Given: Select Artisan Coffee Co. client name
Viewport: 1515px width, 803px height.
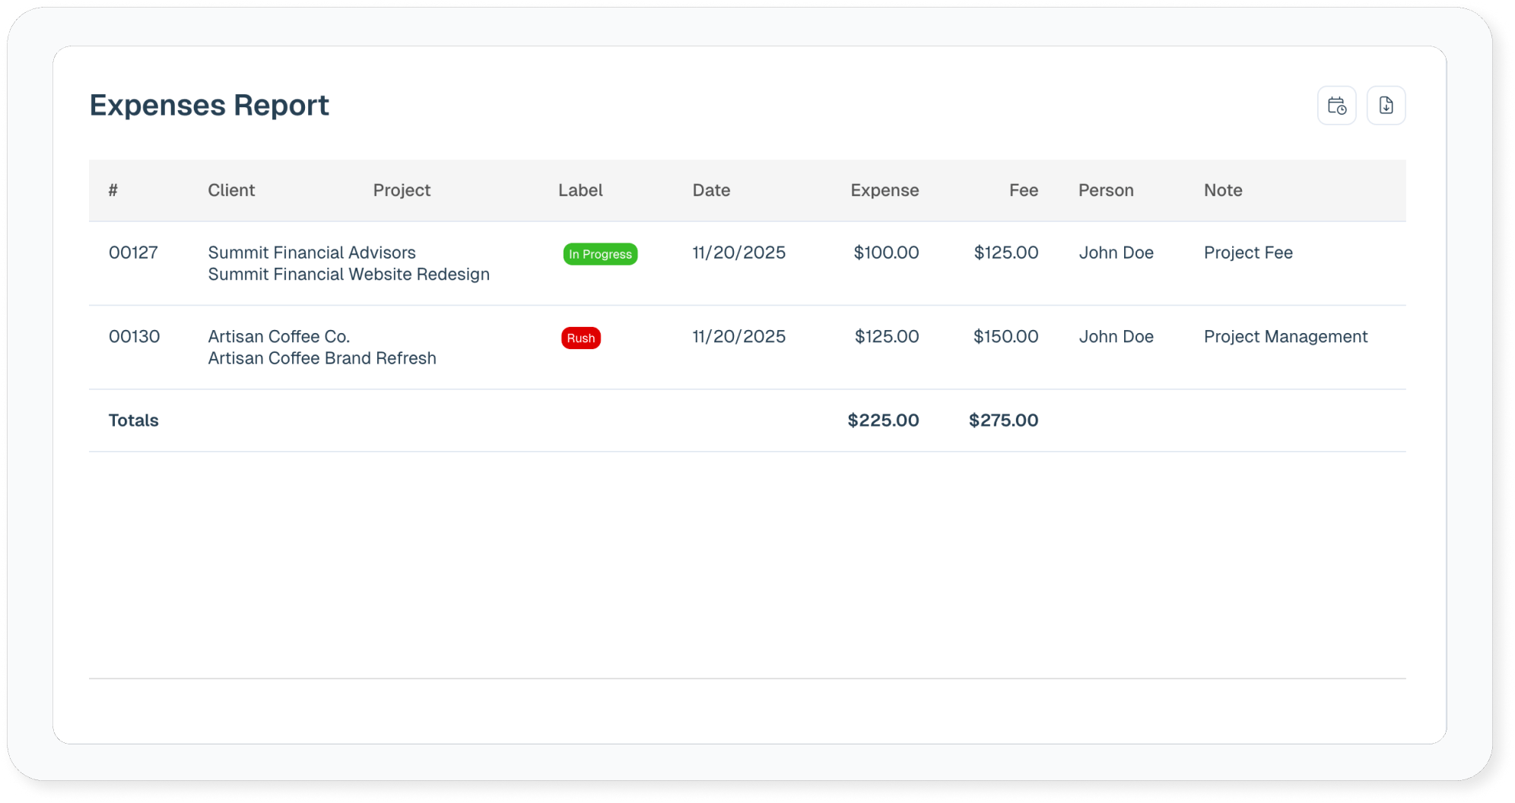Looking at the screenshot, I should [x=279, y=336].
